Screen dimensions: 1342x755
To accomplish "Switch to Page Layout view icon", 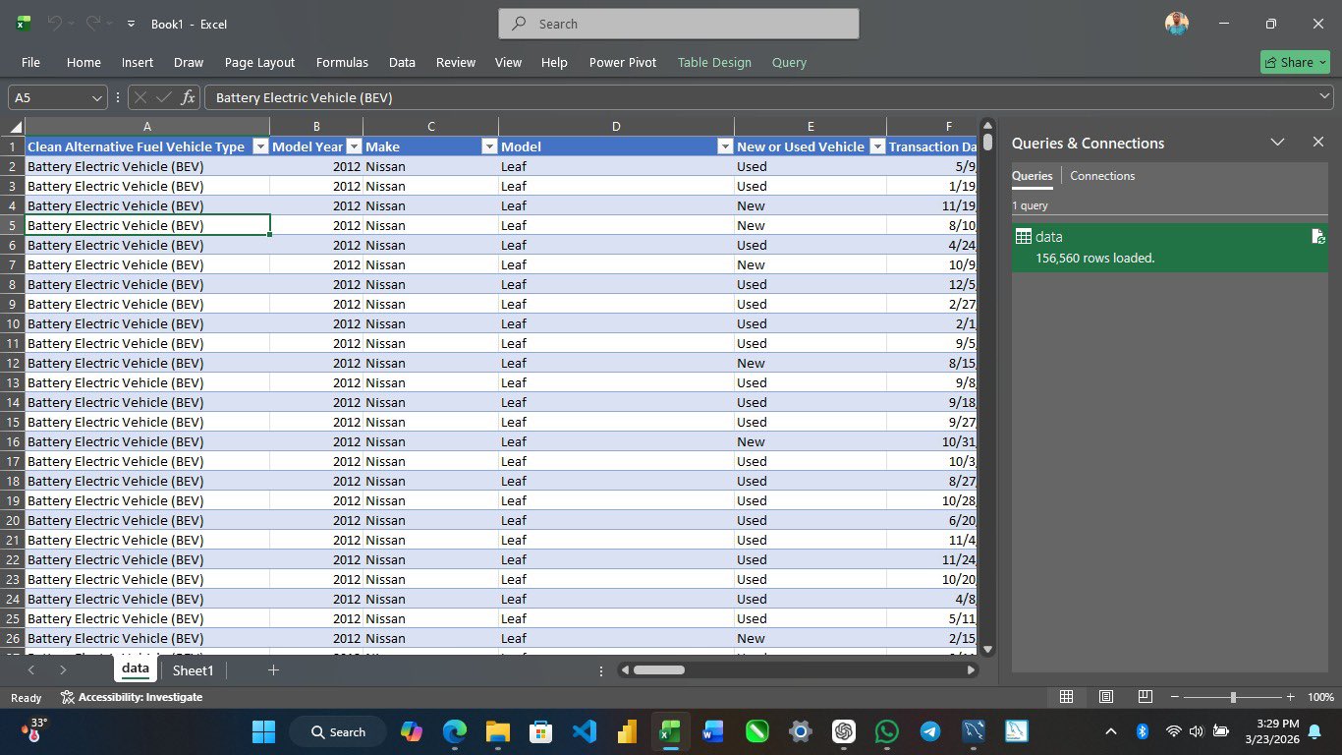I will (1105, 697).
